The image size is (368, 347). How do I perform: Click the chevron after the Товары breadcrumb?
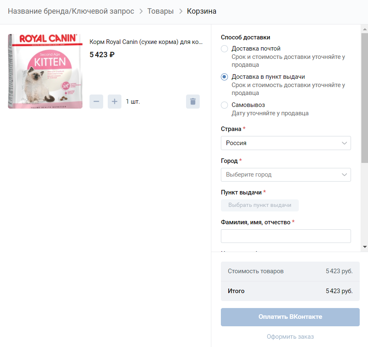pyautogui.click(x=181, y=11)
